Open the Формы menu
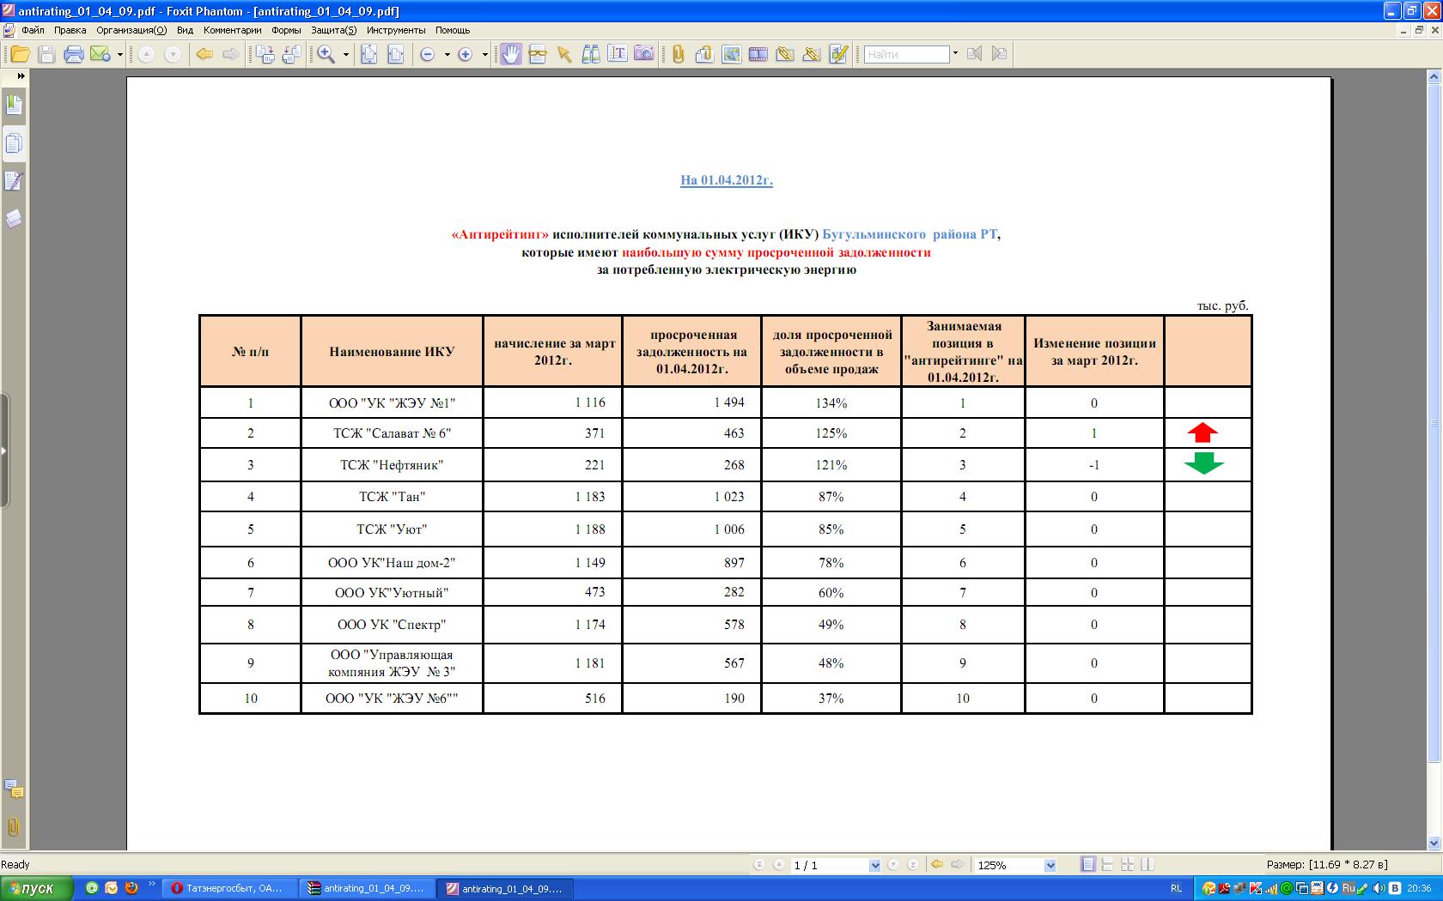The image size is (1443, 901). (x=286, y=30)
